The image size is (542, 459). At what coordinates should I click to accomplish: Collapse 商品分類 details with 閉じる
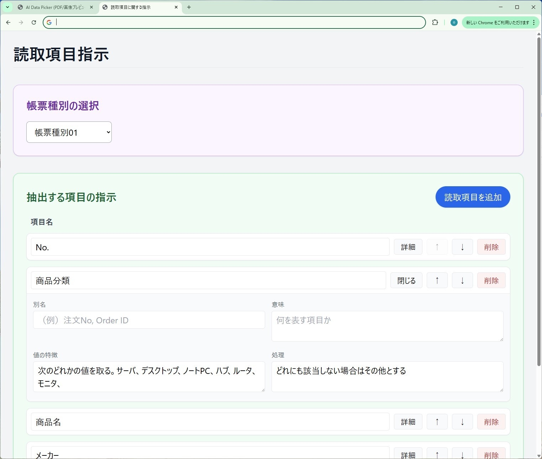point(406,280)
